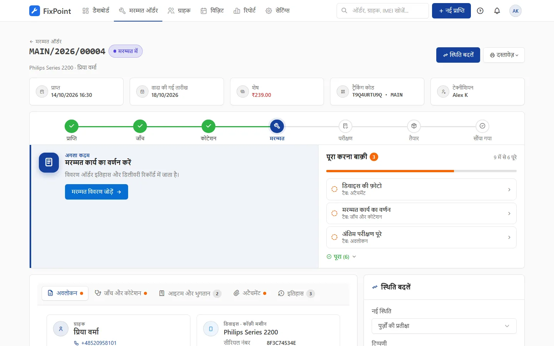Open अंतिम परीक्षण पूरे task chevron
554x346 pixels.
tap(509, 237)
